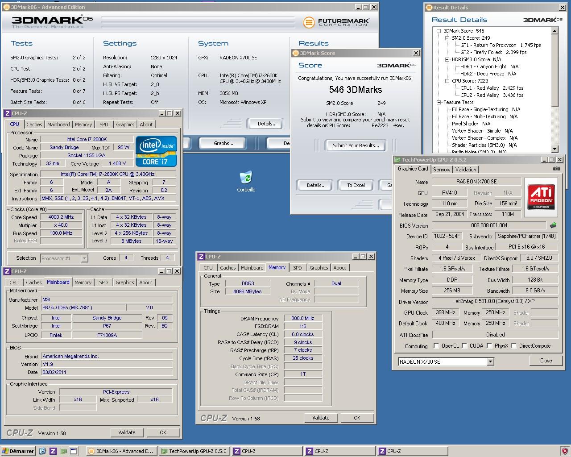571x457 pixels.
Task: Click the memory CPU-Z window title icon
Action: [201, 257]
